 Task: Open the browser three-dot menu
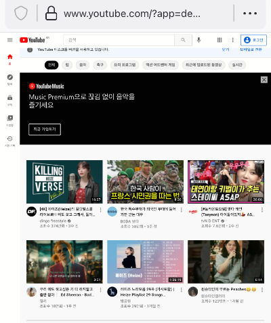(250, 14)
